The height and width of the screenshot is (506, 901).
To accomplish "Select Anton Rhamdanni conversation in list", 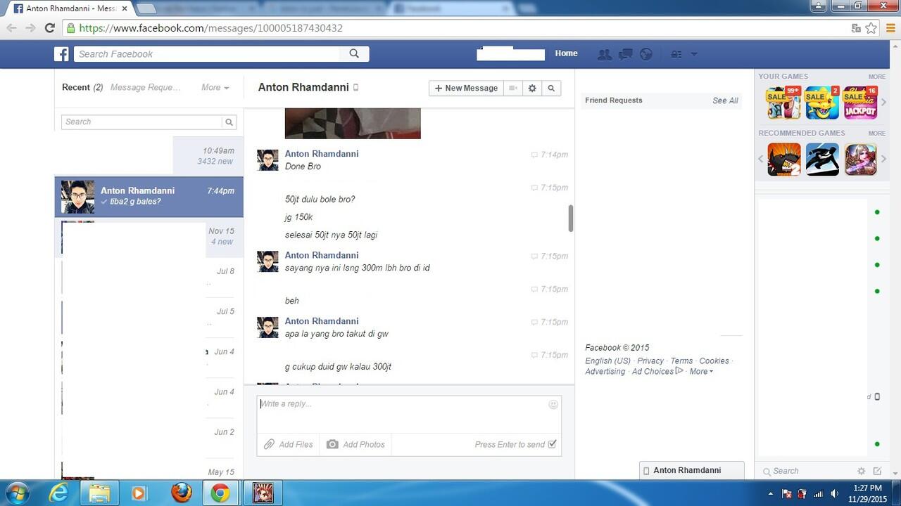I will click(x=149, y=196).
